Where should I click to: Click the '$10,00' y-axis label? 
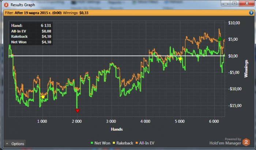click(x=234, y=23)
